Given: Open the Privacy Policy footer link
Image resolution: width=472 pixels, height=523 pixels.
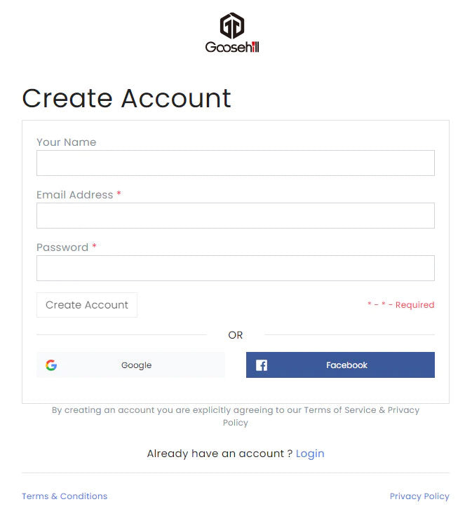Looking at the screenshot, I should pos(419,496).
